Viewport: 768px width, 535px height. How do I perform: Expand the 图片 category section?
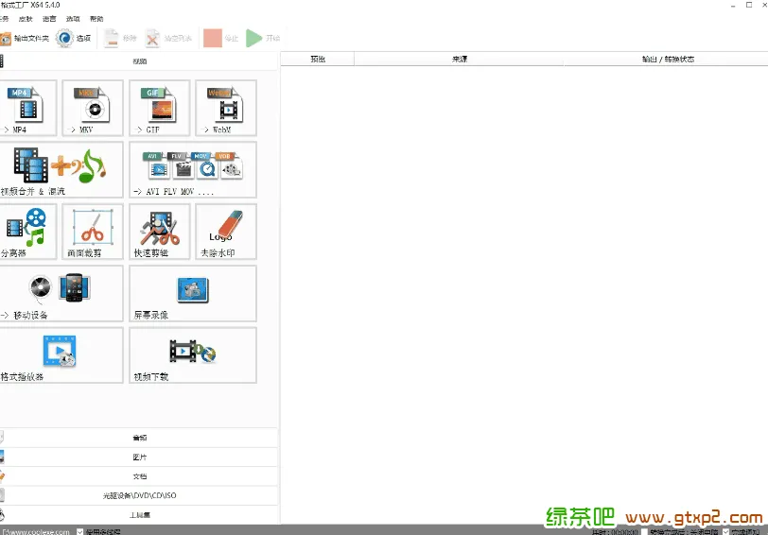[140, 457]
